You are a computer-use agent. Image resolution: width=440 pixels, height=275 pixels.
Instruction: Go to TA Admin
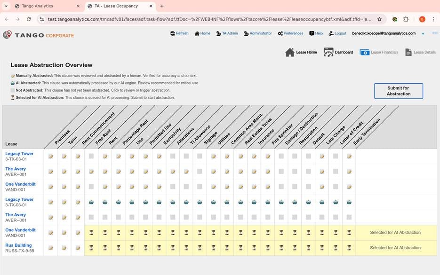[227, 33]
